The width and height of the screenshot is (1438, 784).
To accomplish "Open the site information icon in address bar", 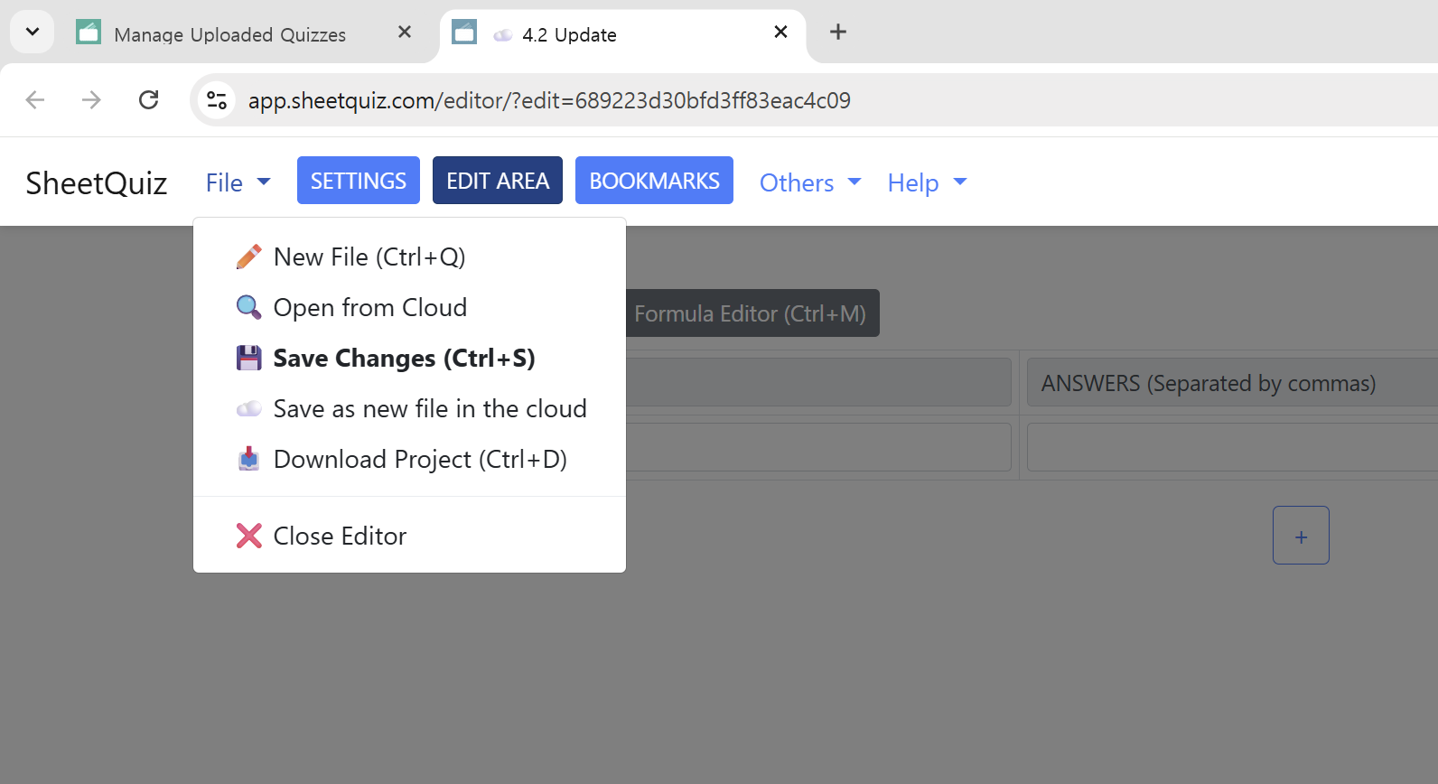I will pyautogui.click(x=217, y=100).
